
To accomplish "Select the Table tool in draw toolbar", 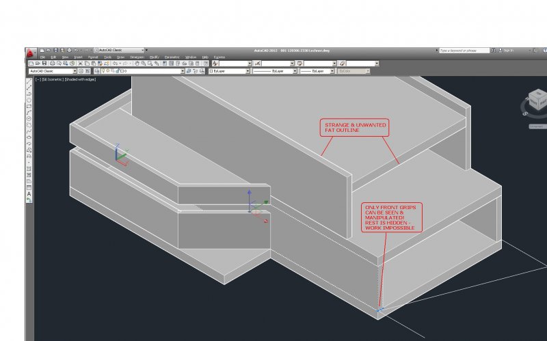I will 29,188.
